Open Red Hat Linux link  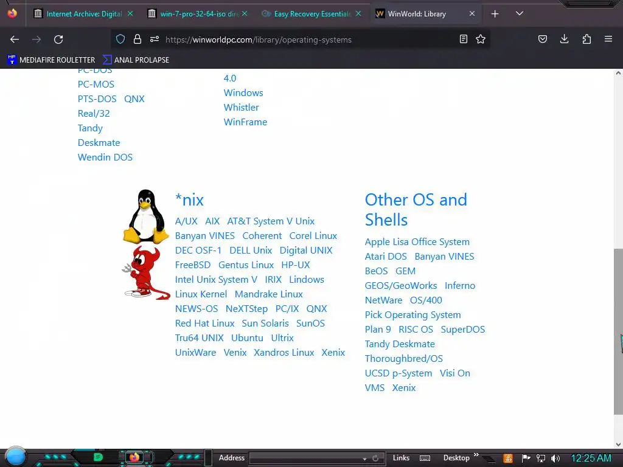204,323
